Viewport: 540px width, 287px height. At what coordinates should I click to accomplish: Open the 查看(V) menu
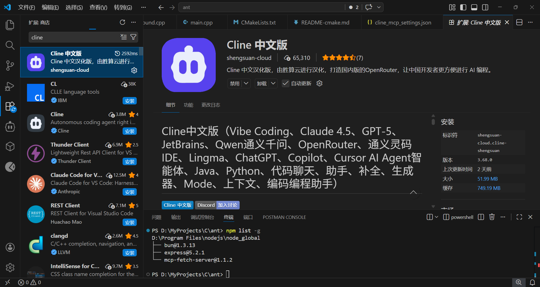tap(98, 7)
